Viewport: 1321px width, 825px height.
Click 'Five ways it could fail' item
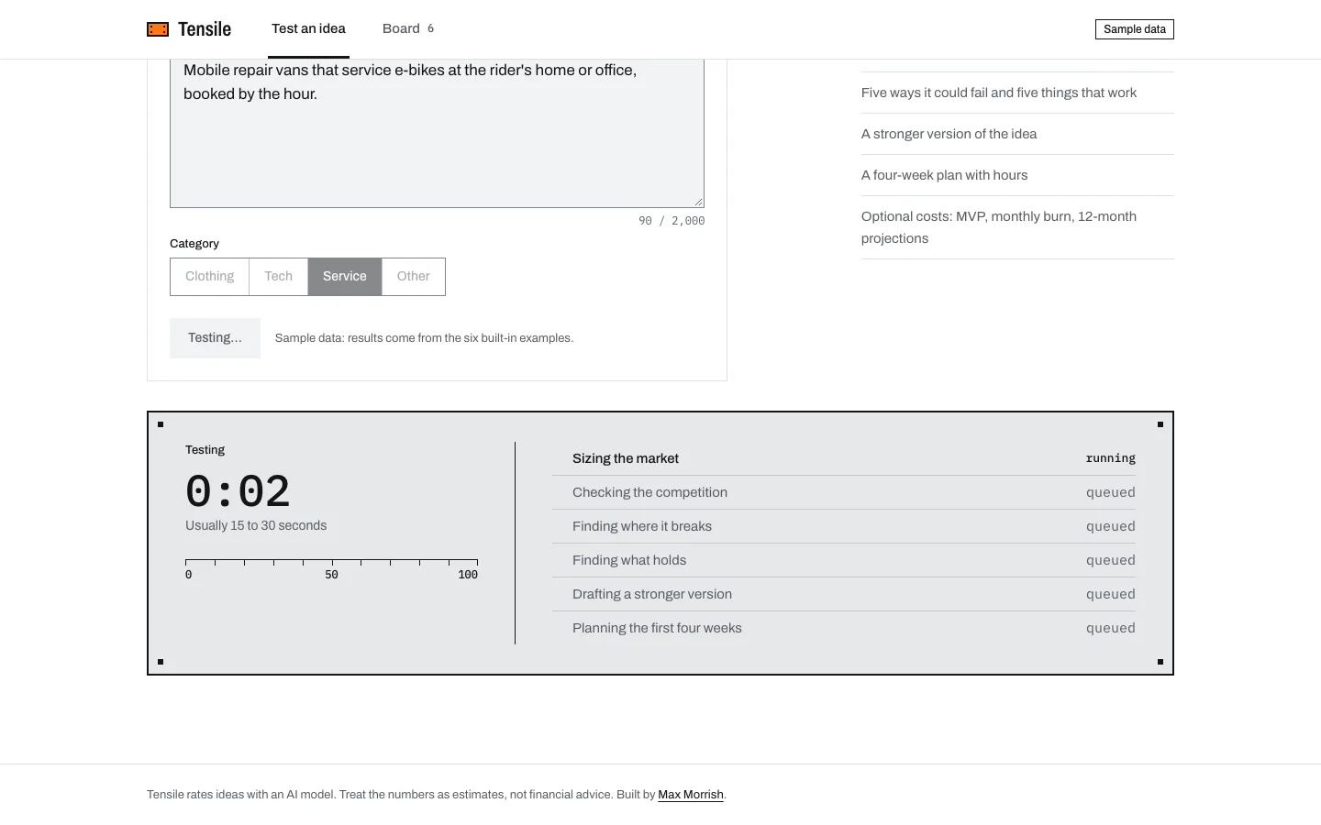(x=1017, y=93)
